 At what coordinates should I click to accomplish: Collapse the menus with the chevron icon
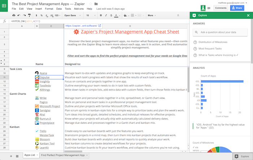coord(178,15)
